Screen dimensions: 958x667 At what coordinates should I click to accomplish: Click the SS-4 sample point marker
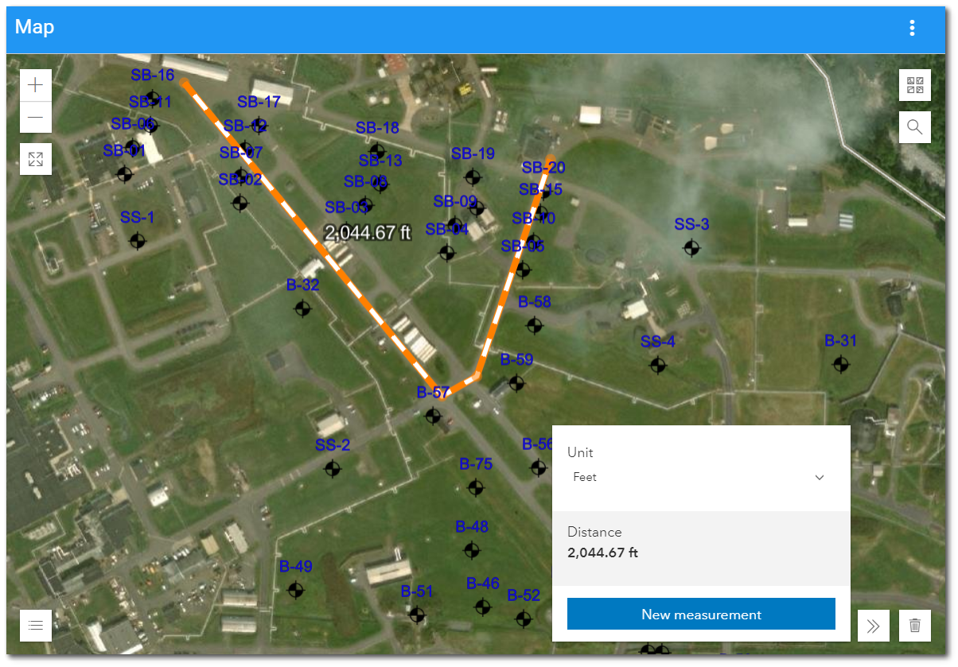(x=657, y=365)
